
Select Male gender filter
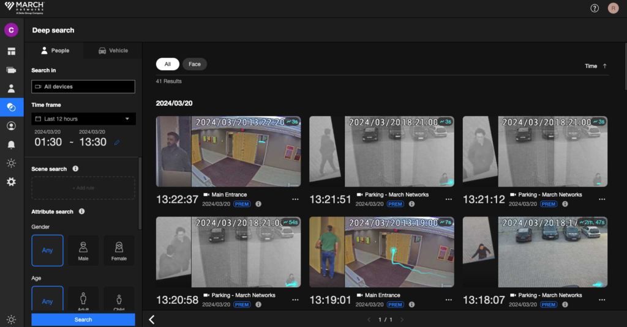tap(83, 251)
